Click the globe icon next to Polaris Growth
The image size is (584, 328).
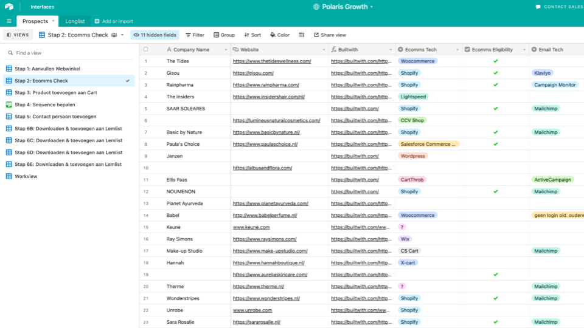(x=316, y=7)
